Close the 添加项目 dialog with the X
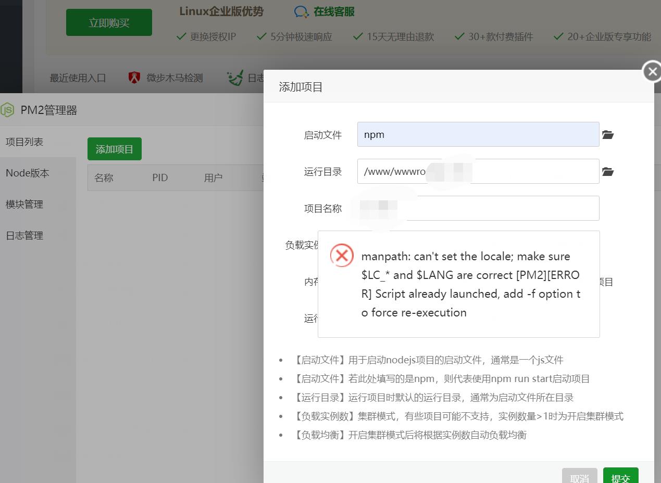Image resolution: width=661 pixels, height=483 pixels. (x=652, y=71)
